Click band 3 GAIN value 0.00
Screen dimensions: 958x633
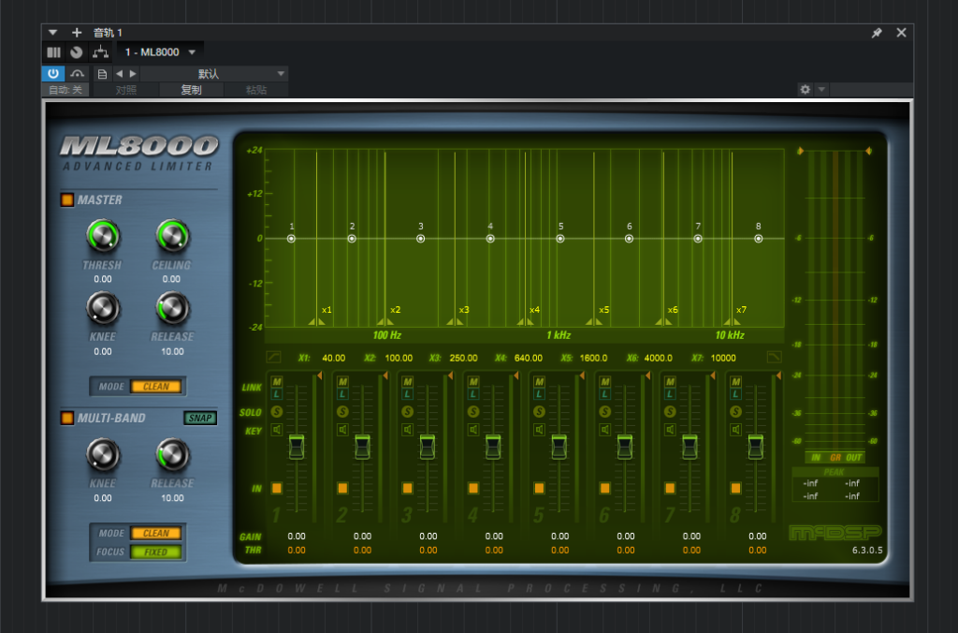click(428, 537)
